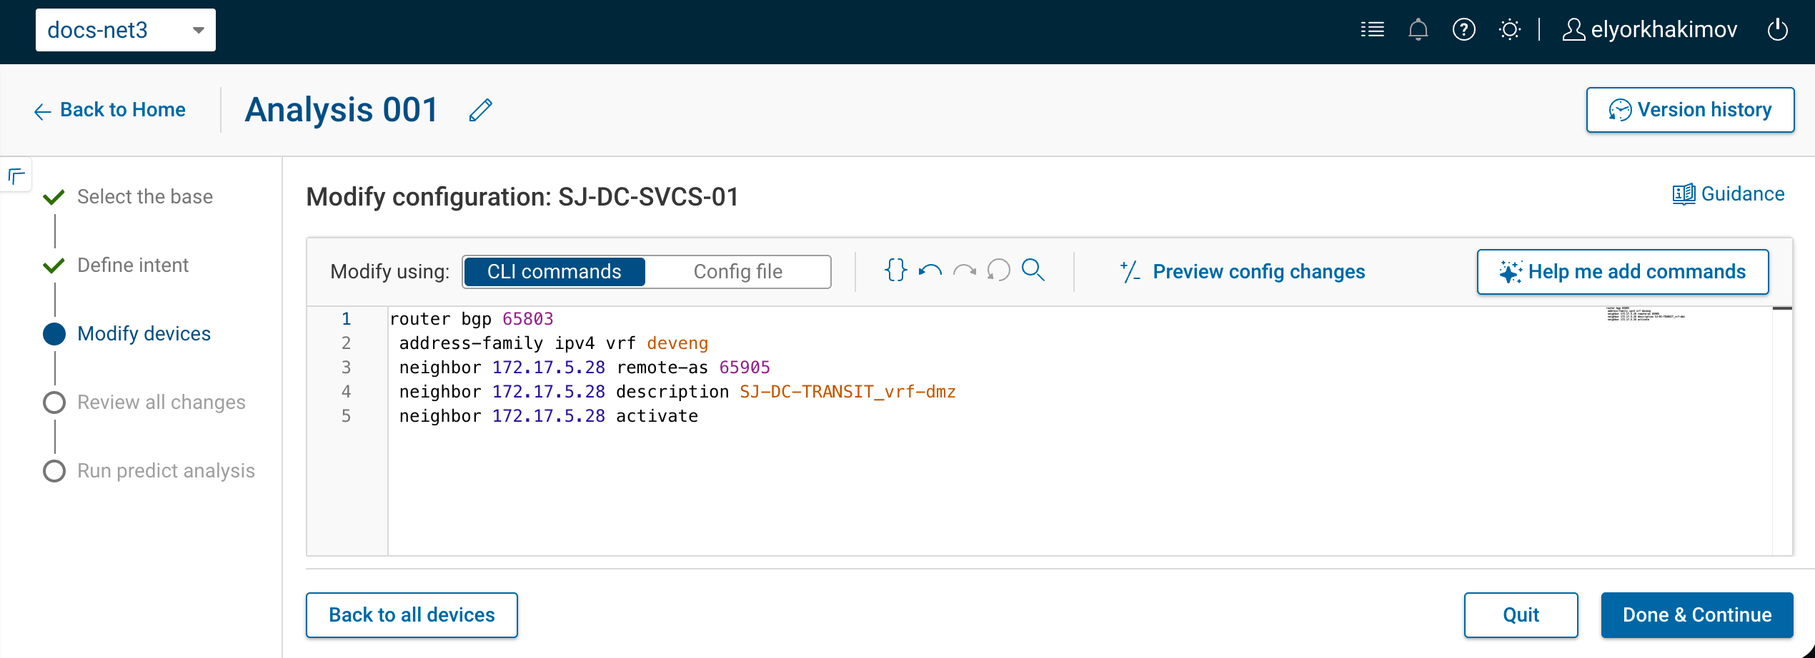Screen dimensions: 1815x658
Task: Click the editor vertical scrollbar
Action: pos(1782,431)
